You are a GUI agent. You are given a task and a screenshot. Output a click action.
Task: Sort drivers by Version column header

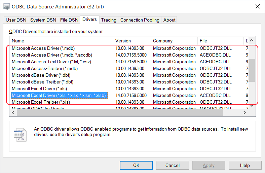[x=132, y=41]
